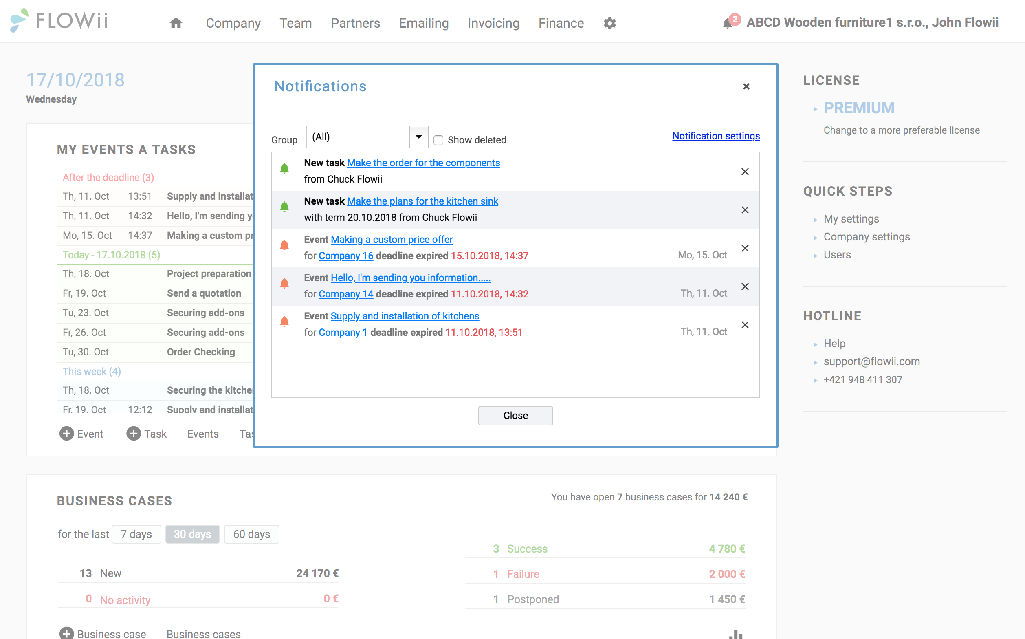Click the 13 New business cases row
The image size is (1025, 639).
pyautogui.click(x=198, y=573)
